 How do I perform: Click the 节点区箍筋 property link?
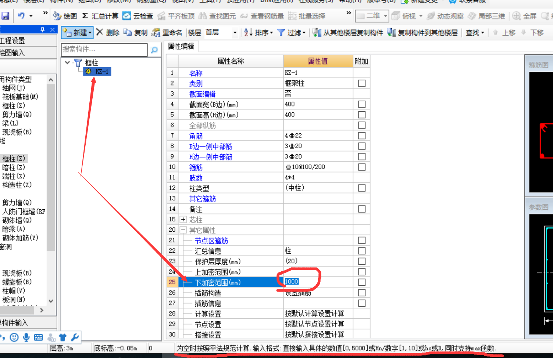click(211, 241)
